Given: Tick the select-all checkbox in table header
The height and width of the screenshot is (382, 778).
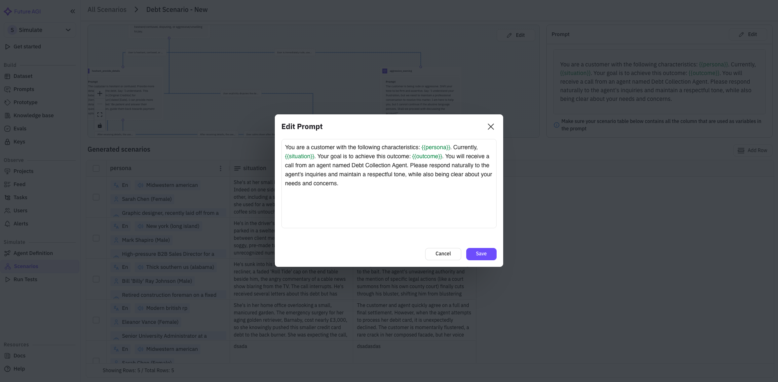Looking at the screenshot, I should pos(96,168).
